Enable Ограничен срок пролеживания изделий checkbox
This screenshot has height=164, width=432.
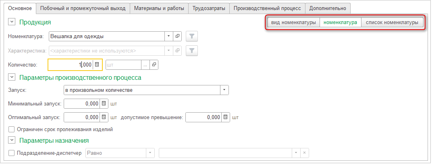(x=11, y=130)
